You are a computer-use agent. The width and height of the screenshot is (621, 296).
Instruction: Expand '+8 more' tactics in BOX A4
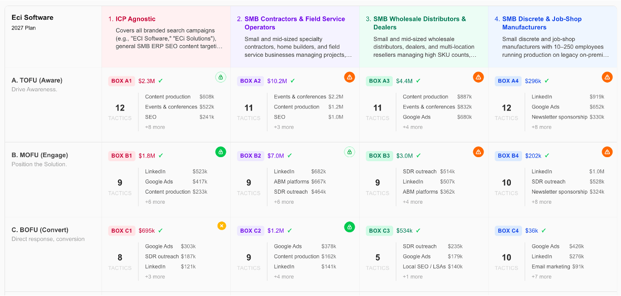[x=541, y=127]
